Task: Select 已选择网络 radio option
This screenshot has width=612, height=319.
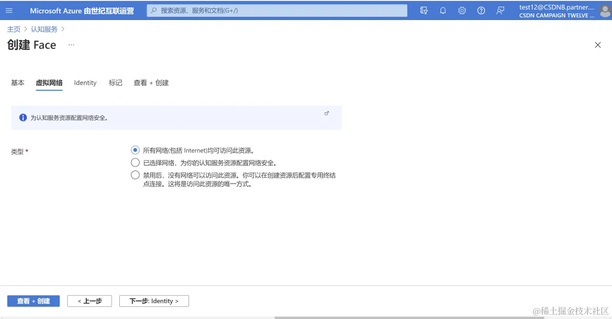Action: tap(135, 162)
